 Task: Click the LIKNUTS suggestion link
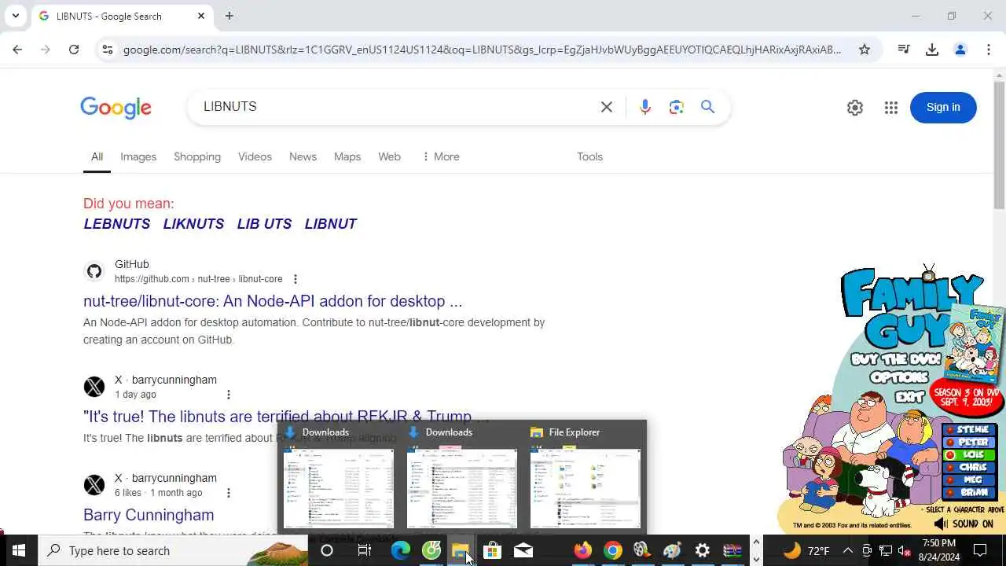(x=193, y=224)
